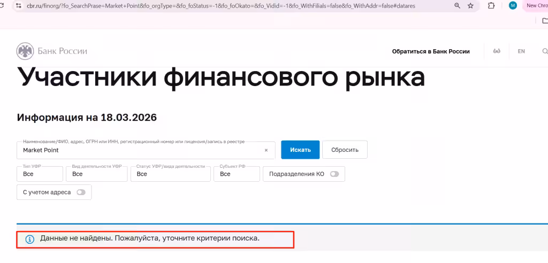The image size is (548, 263).
Task: Open the Субъект РФ dropdown
Action: [237, 174]
